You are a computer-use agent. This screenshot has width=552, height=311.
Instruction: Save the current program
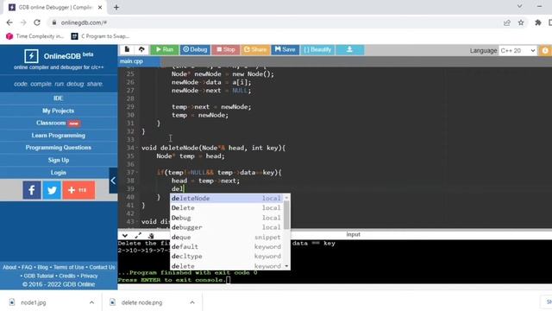(285, 50)
